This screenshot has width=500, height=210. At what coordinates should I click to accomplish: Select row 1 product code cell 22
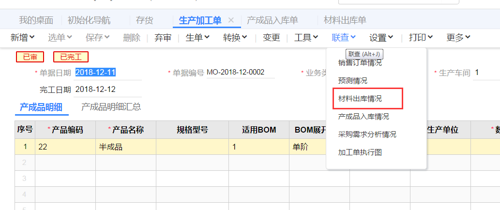(x=65, y=147)
